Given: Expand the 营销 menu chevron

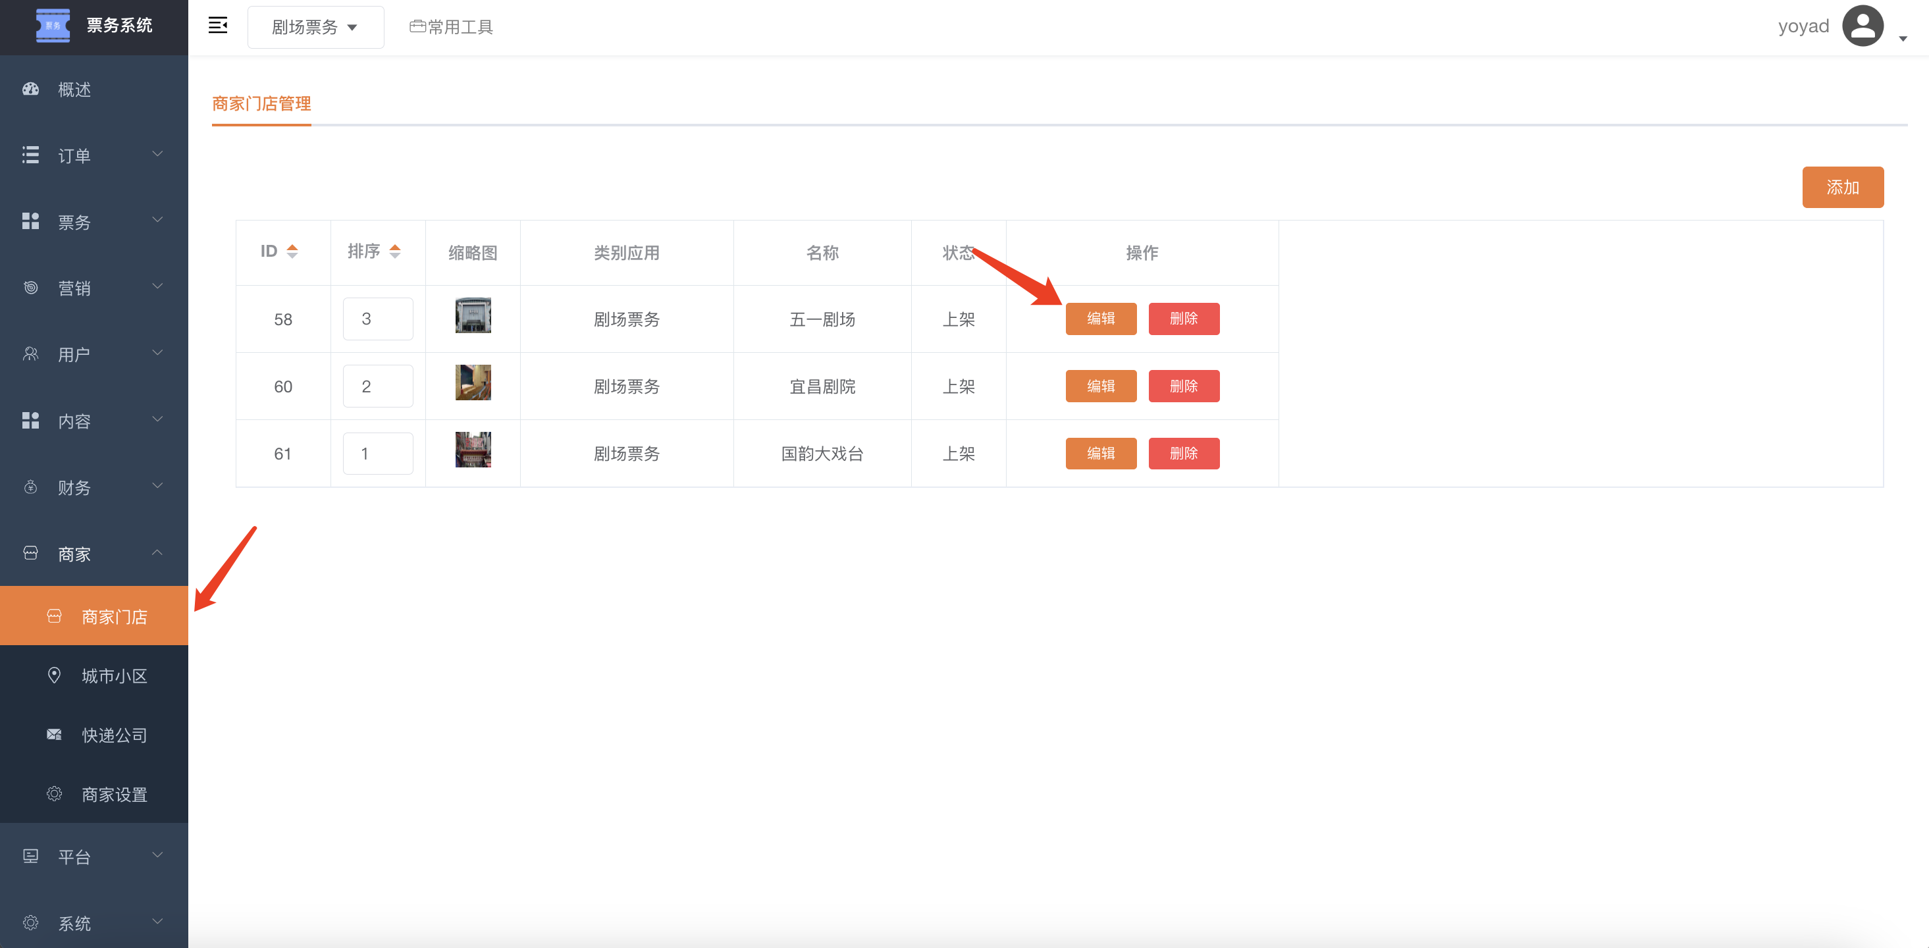Looking at the screenshot, I should coord(157,286).
